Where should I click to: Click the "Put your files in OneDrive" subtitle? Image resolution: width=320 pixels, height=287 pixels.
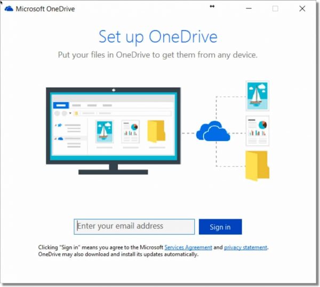click(x=157, y=55)
